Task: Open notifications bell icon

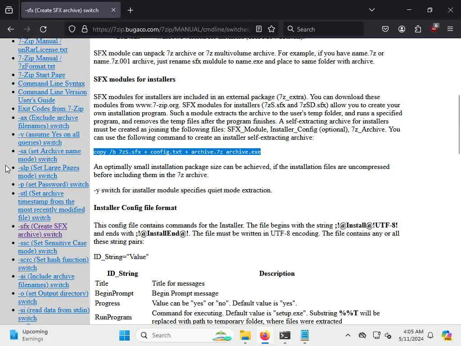Action: (x=430, y=335)
